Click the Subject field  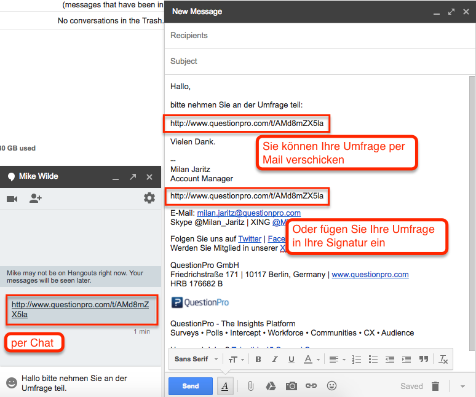point(320,61)
